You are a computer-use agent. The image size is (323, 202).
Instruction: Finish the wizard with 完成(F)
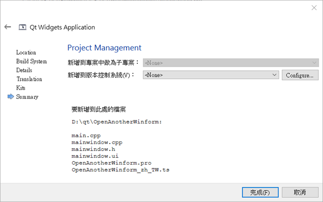[x=260, y=192]
